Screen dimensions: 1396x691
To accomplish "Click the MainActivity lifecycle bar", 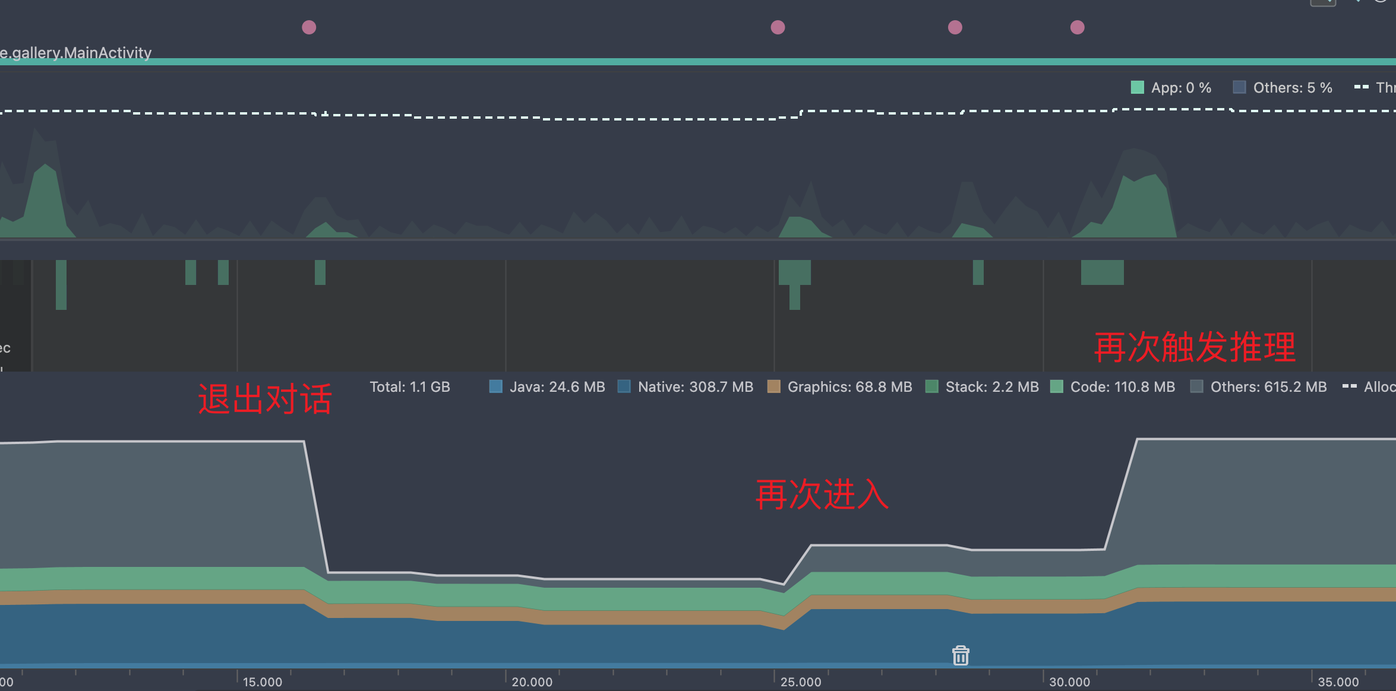I will (698, 62).
